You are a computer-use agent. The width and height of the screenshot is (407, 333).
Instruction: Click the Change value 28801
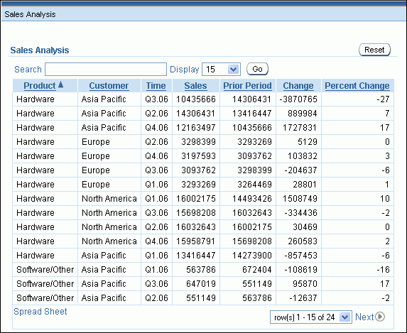coord(305,185)
